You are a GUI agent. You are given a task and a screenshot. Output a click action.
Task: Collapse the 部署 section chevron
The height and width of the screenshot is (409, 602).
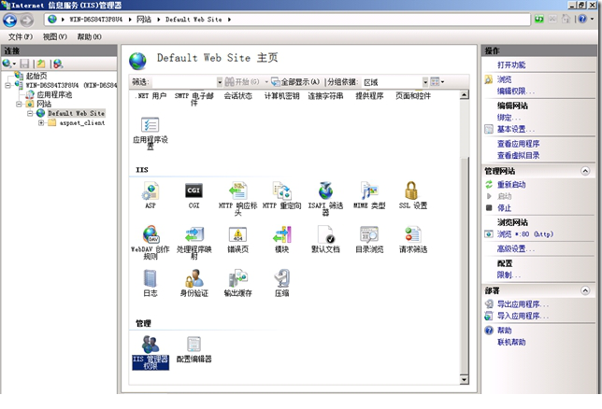coord(585,290)
